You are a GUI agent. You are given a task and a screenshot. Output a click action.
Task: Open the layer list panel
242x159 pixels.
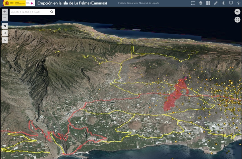(201, 3)
